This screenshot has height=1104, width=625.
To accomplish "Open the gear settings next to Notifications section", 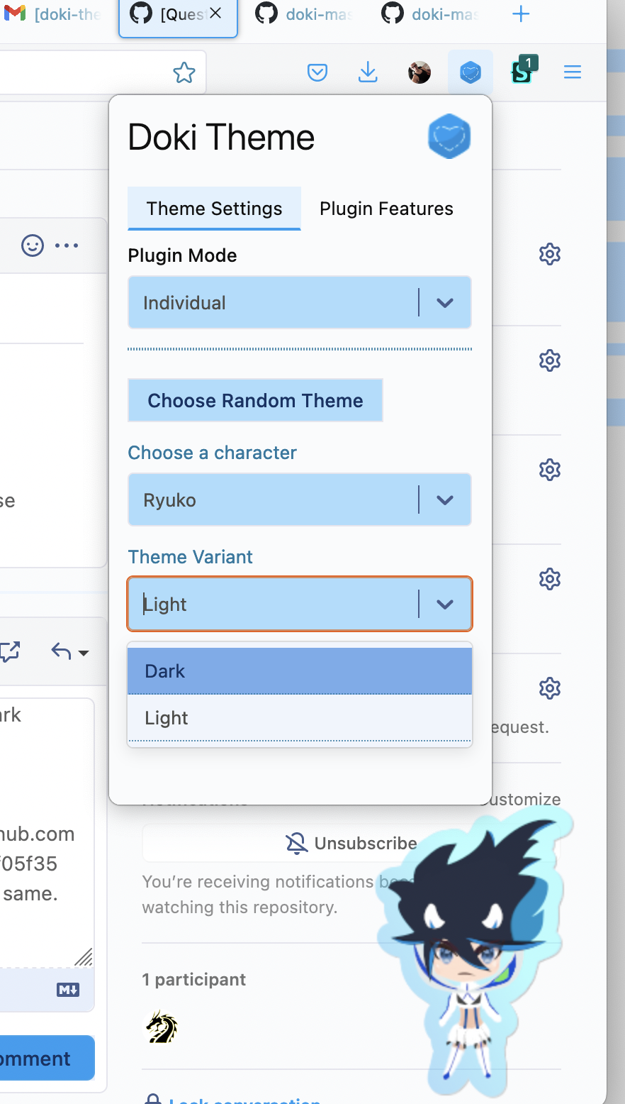I will (549, 688).
